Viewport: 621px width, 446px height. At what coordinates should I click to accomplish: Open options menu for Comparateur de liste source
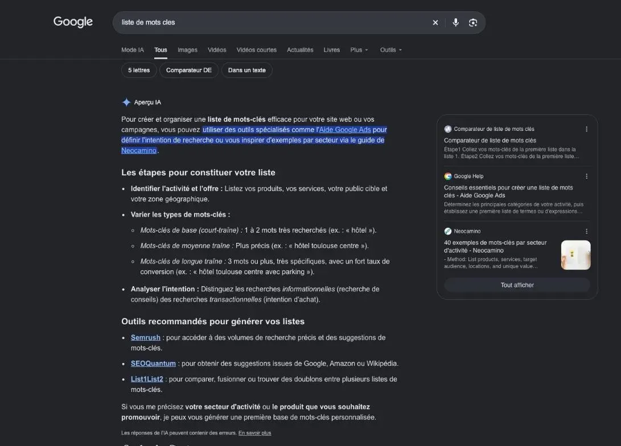[586, 129]
